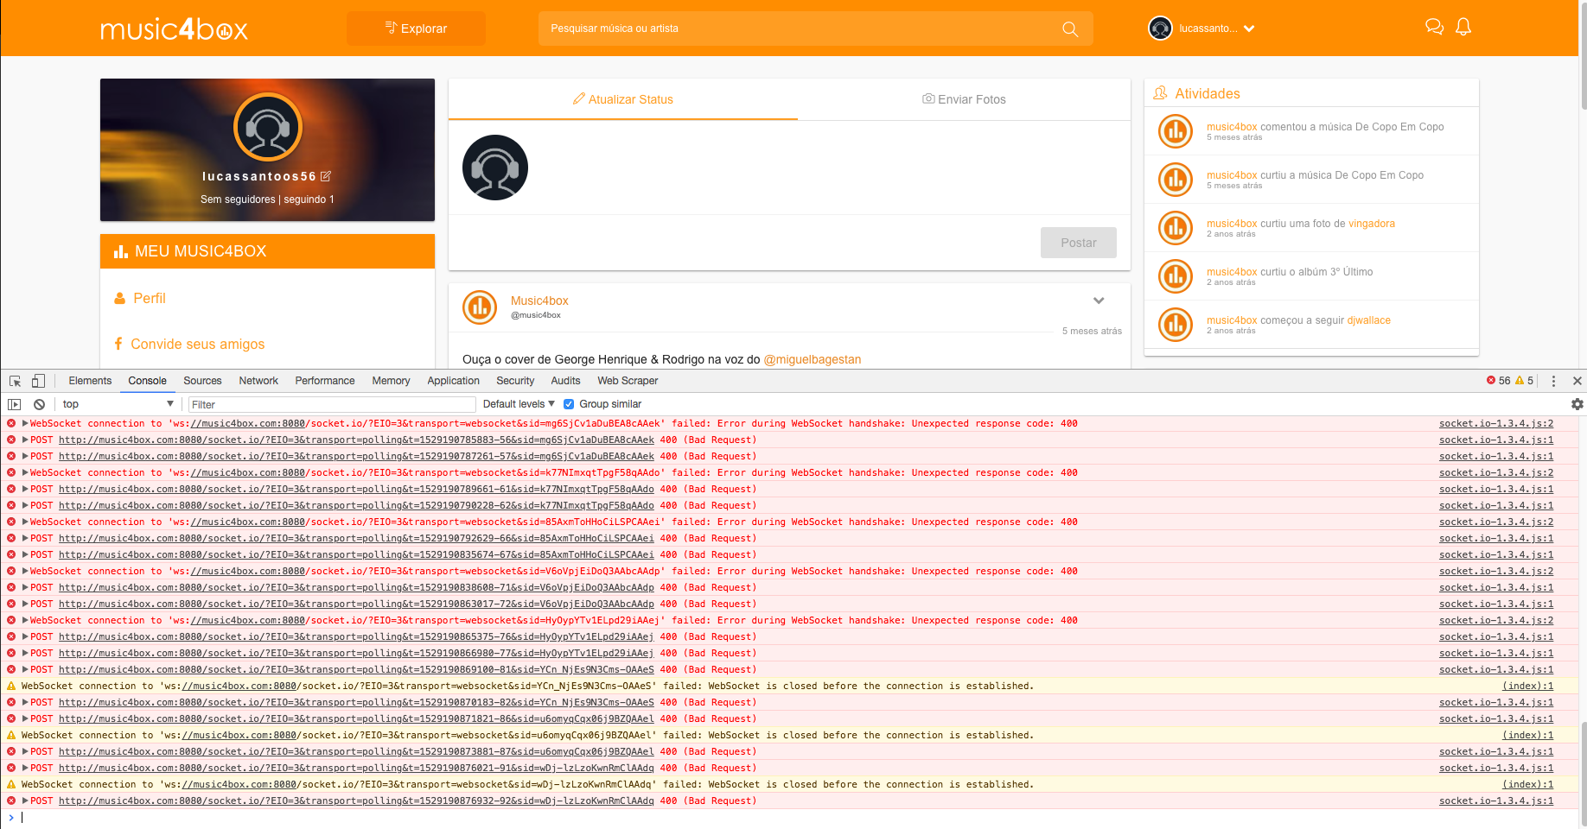This screenshot has width=1587, height=829.
Task: Open the Explorar button
Action: point(416,28)
